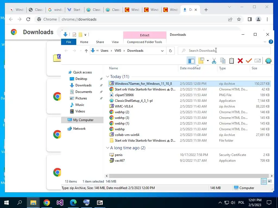Select Quick access in navigation pane
The image size is (278, 208).
(x=83, y=72)
